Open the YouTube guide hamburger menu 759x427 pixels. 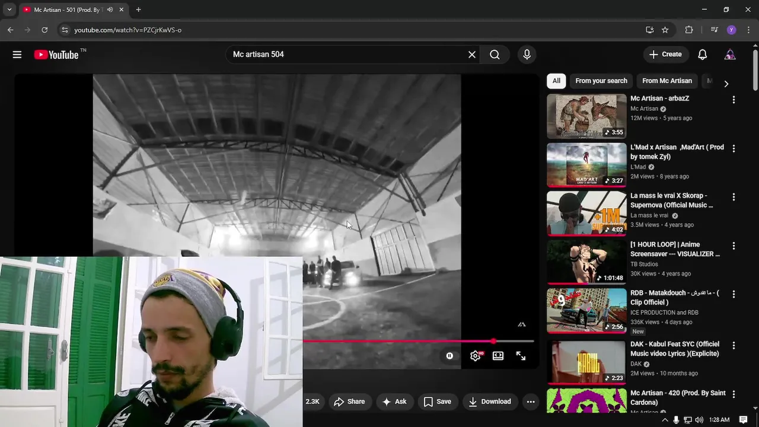coord(17,55)
